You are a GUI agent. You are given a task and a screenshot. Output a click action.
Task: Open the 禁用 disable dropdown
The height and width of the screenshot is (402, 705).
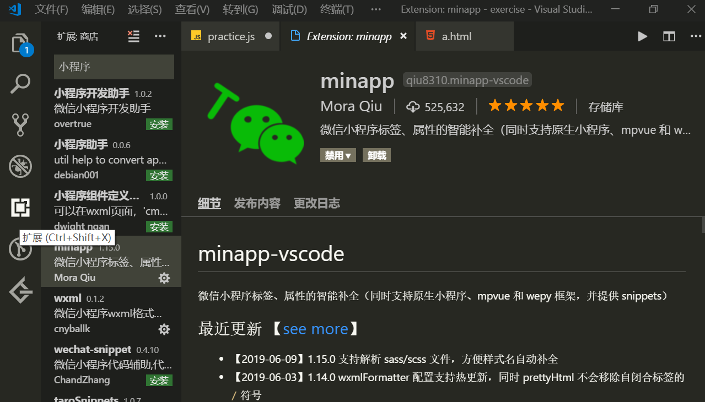(x=338, y=155)
